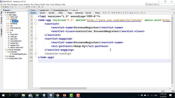Image resolution: width=175 pixels, height=98 pixels.
Task: Click the Profile Project toolbar icon
Action: [42, 7]
